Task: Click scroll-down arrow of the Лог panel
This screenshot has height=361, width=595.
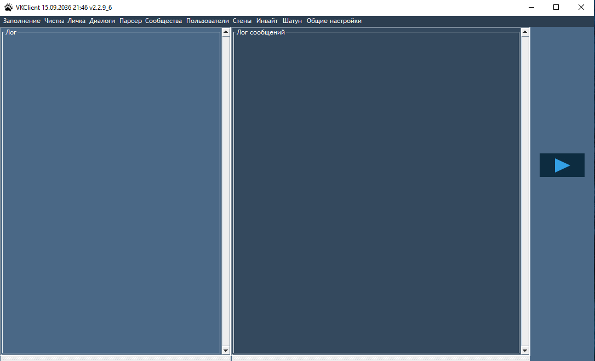Action: tap(226, 350)
